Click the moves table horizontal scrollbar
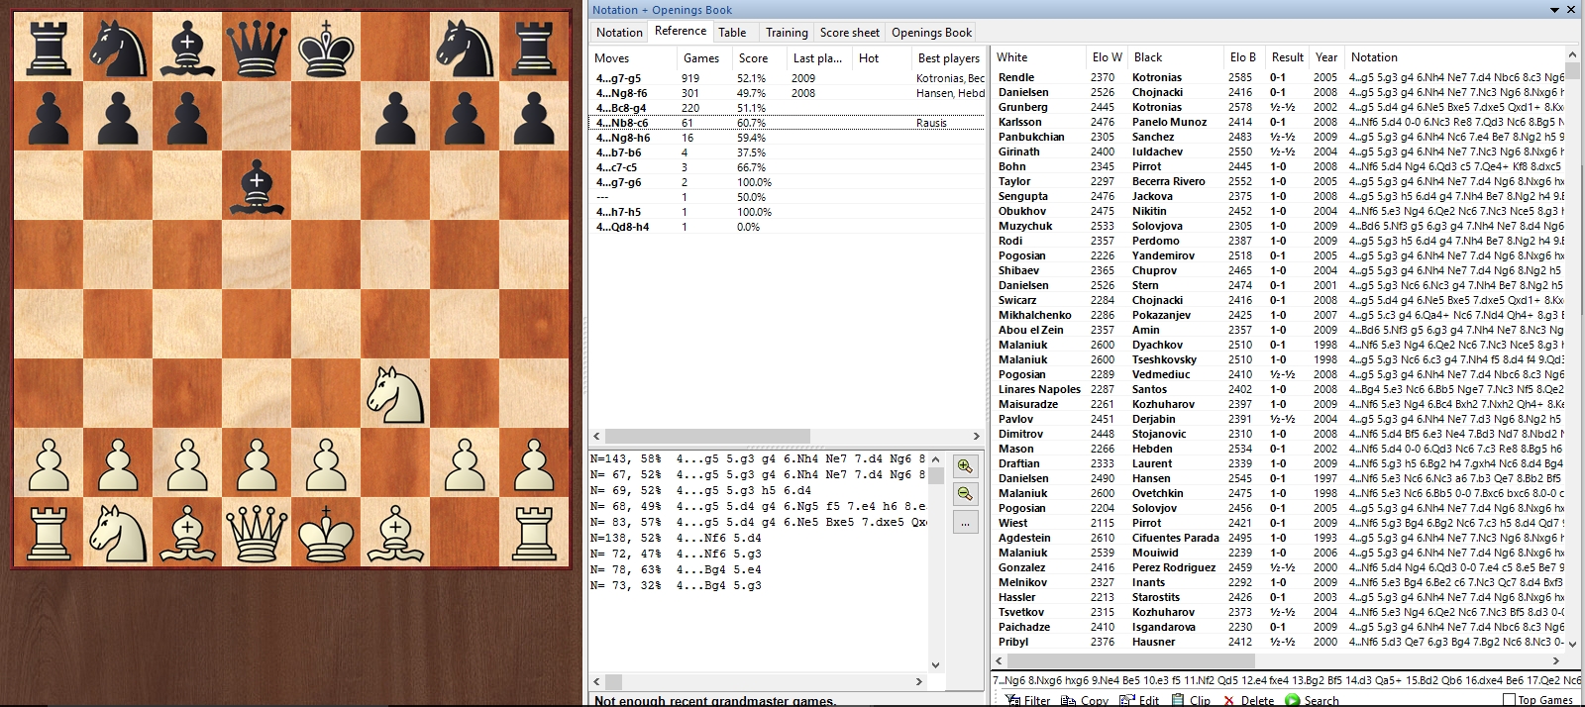Viewport: 1585px width, 707px height. pyautogui.click(x=707, y=436)
